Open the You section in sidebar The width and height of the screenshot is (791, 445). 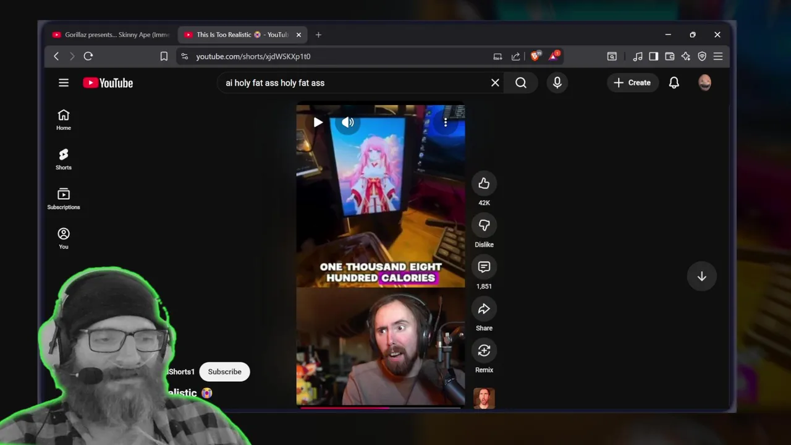click(x=64, y=239)
